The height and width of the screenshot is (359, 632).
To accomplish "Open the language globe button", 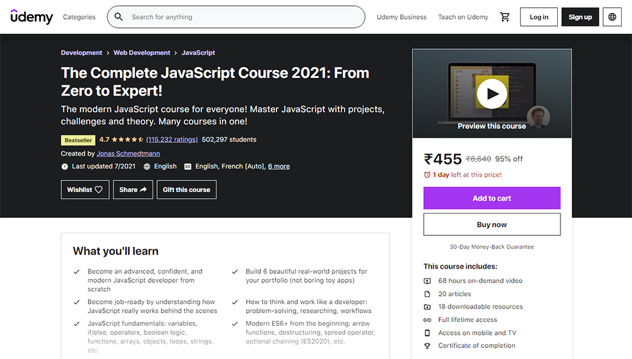I will [612, 17].
